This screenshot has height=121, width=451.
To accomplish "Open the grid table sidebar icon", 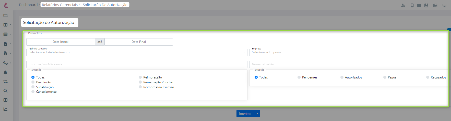I will pos(5,34).
